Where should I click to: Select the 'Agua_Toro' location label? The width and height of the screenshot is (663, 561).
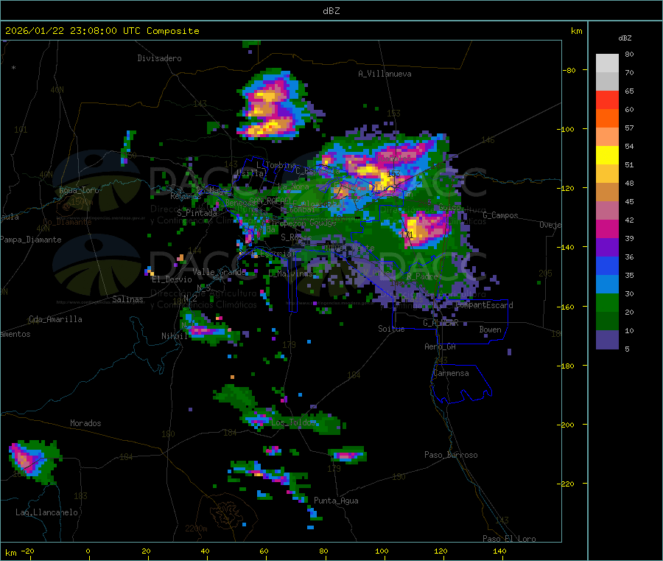tap(79, 190)
